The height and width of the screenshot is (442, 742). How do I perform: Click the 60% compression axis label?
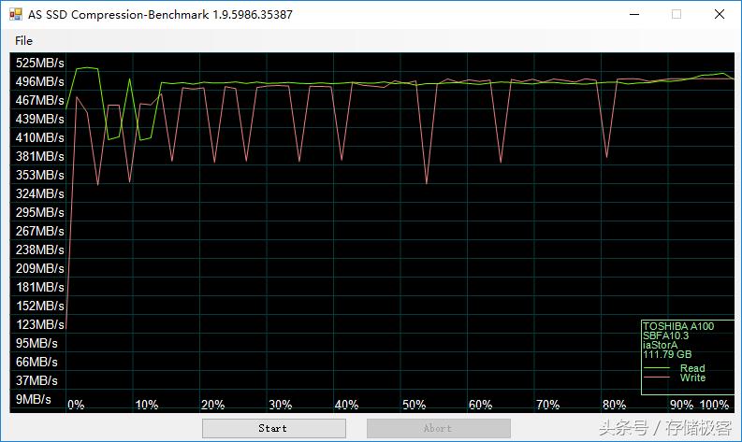480,406
